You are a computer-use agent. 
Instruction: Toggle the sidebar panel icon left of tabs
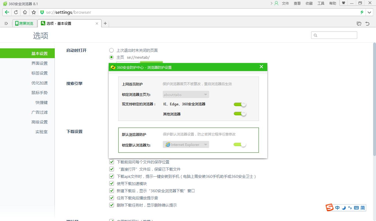tap(6, 23)
